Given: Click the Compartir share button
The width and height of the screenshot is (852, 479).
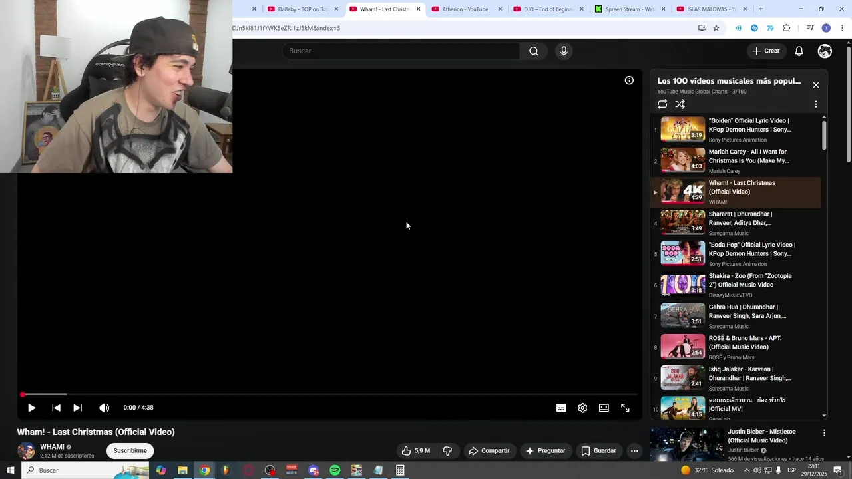Looking at the screenshot, I should [x=489, y=450].
